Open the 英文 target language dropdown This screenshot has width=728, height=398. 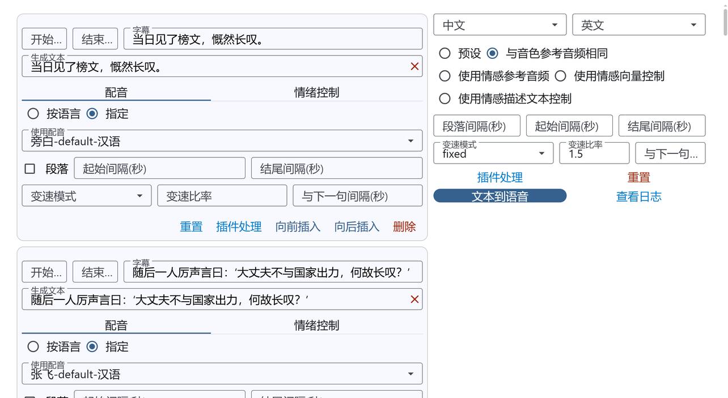(x=638, y=25)
